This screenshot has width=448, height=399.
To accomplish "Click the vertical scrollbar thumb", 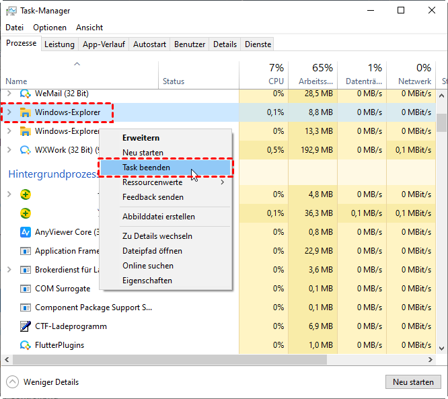I will point(441,122).
